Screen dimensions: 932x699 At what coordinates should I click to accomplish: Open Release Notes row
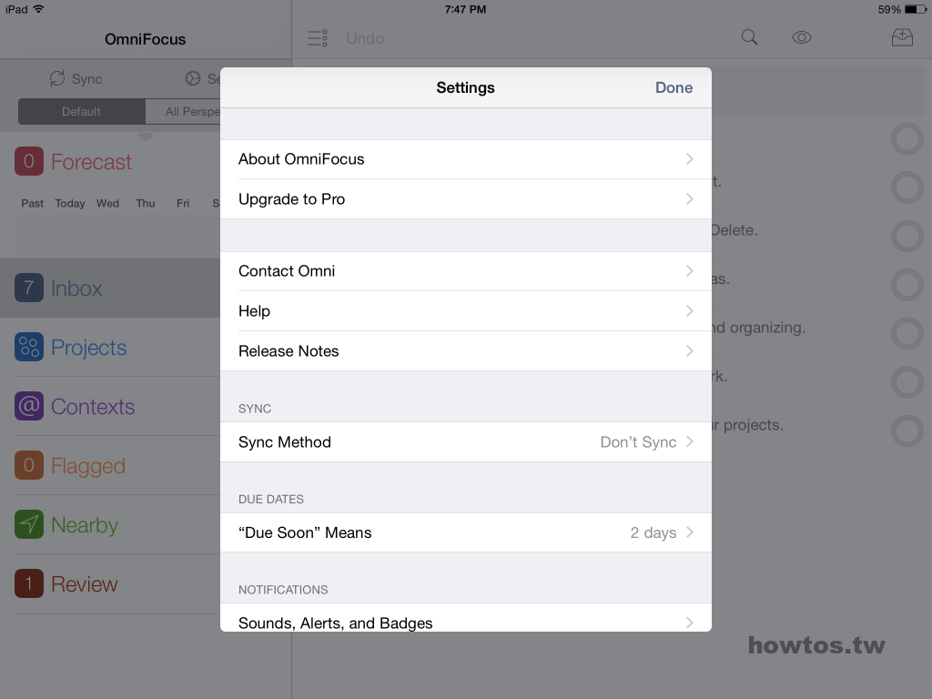[465, 350]
